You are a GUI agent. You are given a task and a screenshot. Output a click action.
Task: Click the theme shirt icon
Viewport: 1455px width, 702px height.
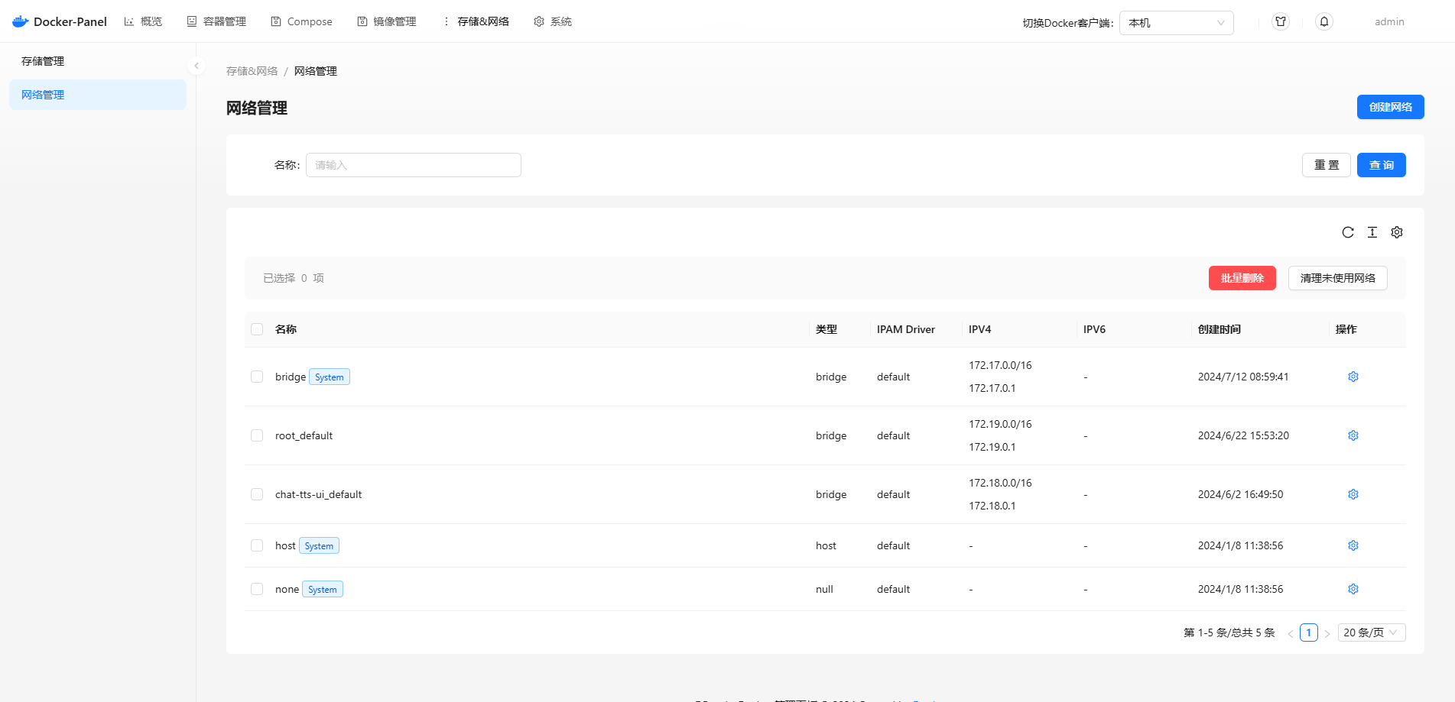point(1281,22)
